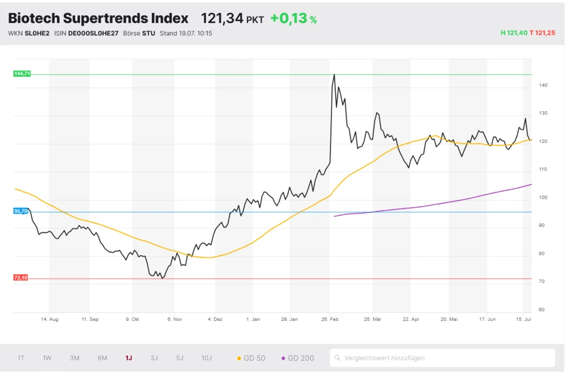The height and width of the screenshot is (376, 569).
Task: Expand the 5J historical view
Action: pos(180,358)
